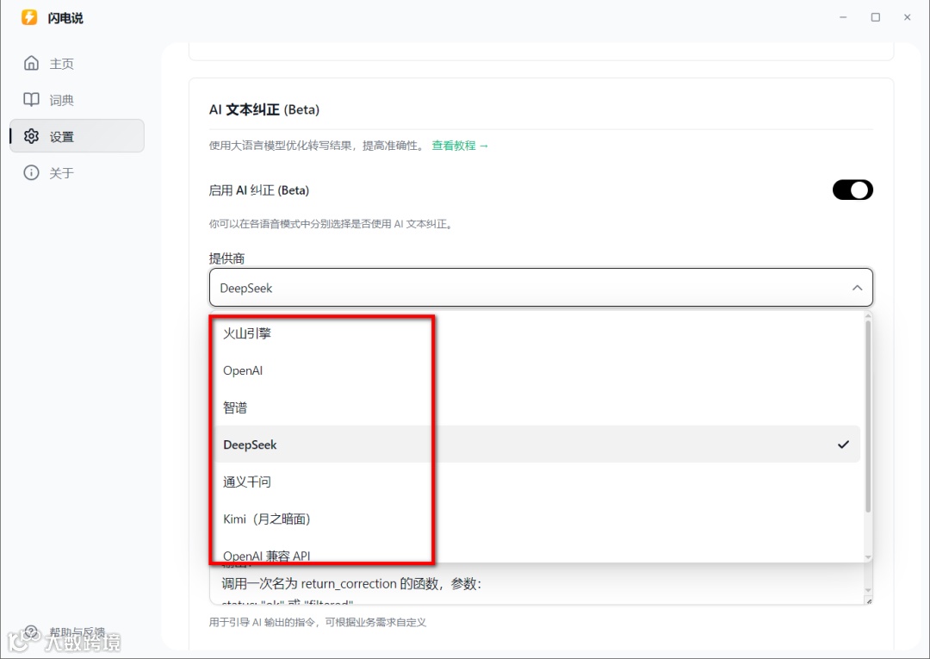The width and height of the screenshot is (930, 659).
Task: Click the book icon beside 词典
Action: click(32, 100)
